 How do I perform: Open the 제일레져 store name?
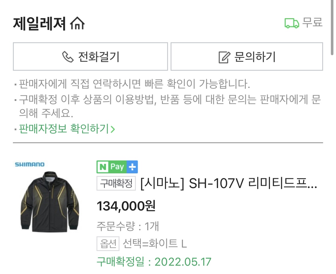point(40,24)
